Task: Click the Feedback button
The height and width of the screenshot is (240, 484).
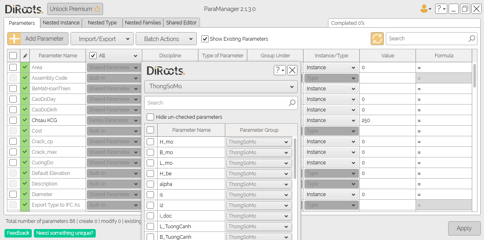Action: tap(18, 233)
